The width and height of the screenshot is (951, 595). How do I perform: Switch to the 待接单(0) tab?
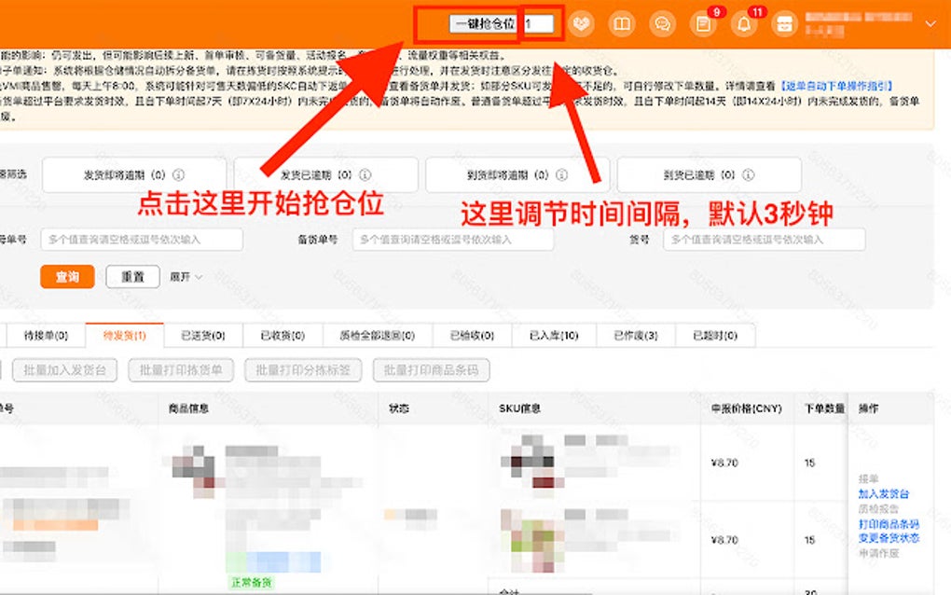[46, 336]
